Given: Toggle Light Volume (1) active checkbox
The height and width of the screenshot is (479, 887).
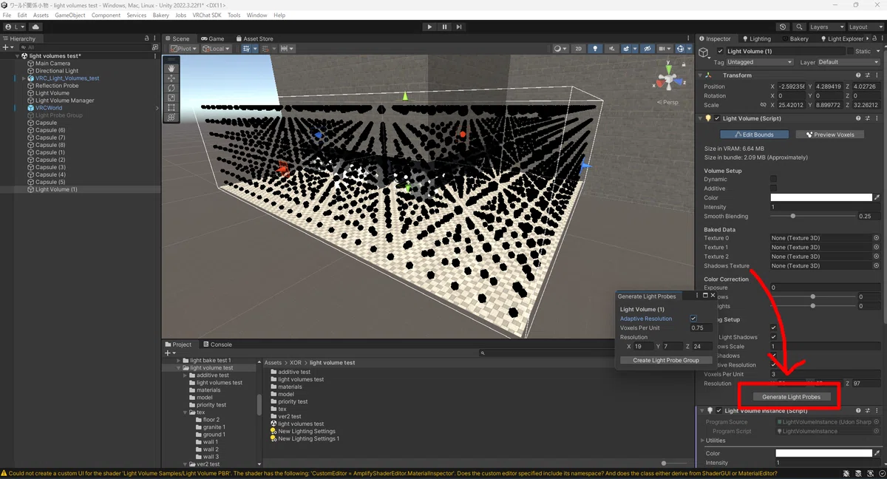Looking at the screenshot, I should coord(721,51).
